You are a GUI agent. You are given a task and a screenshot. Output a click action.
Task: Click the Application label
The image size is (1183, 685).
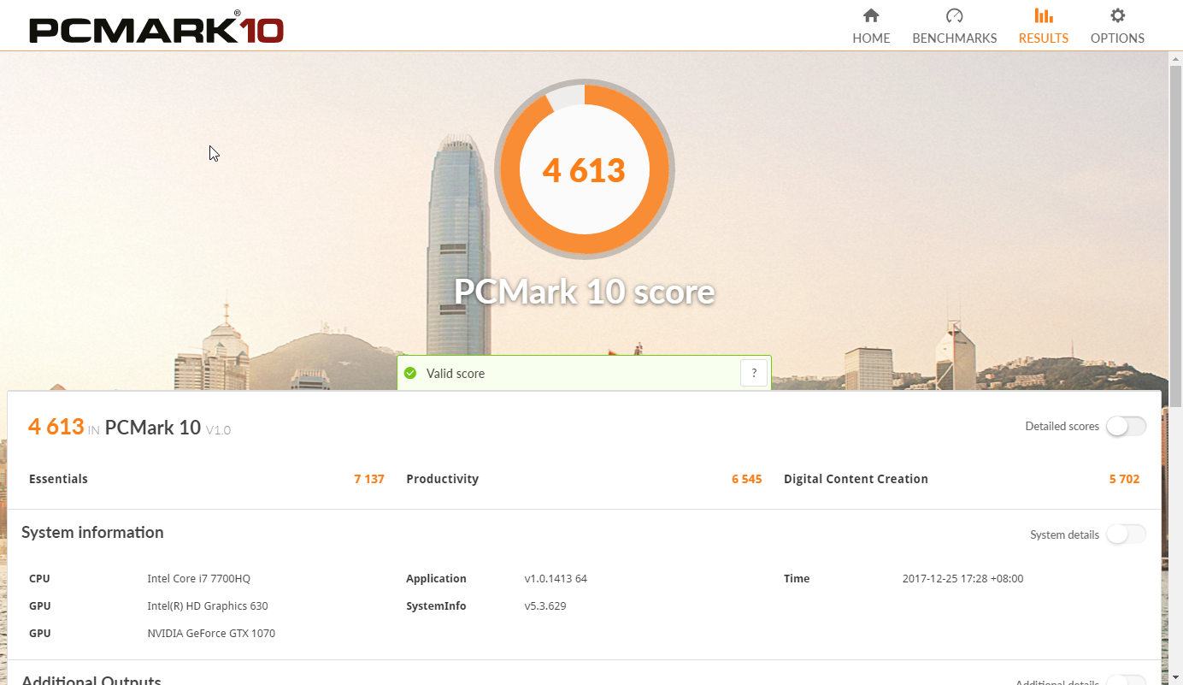tap(436, 579)
